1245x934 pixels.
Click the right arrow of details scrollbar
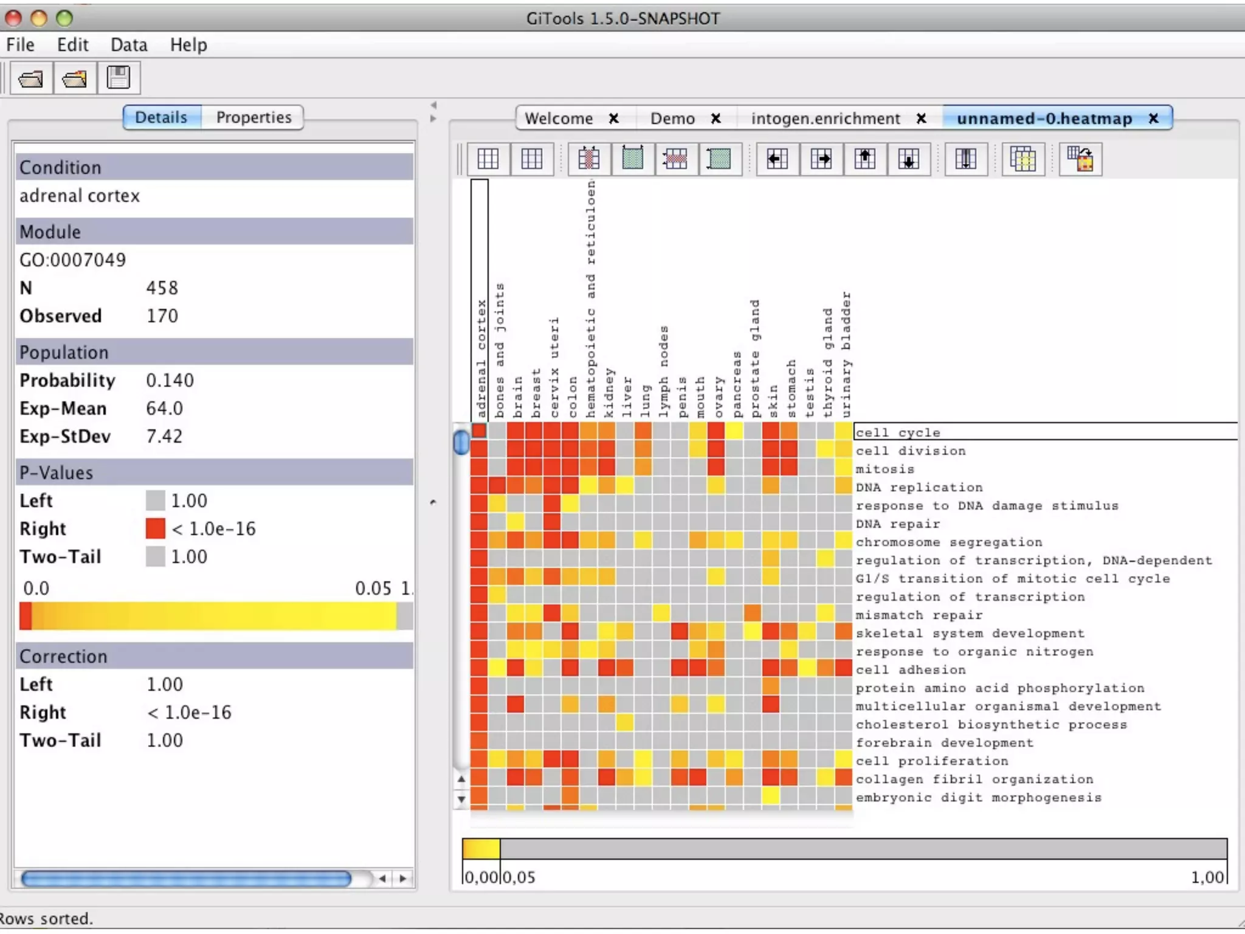(x=403, y=878)
